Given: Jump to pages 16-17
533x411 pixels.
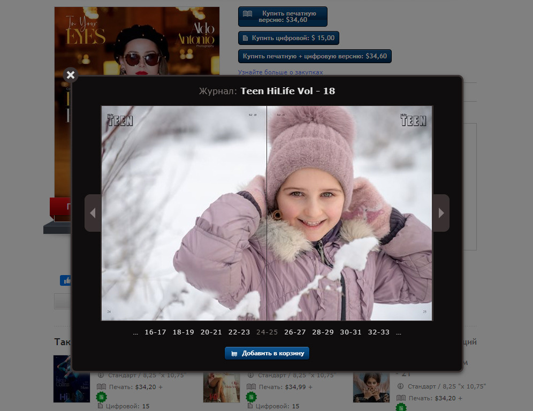Looking at the screenshot, I should tap(155, 332).
